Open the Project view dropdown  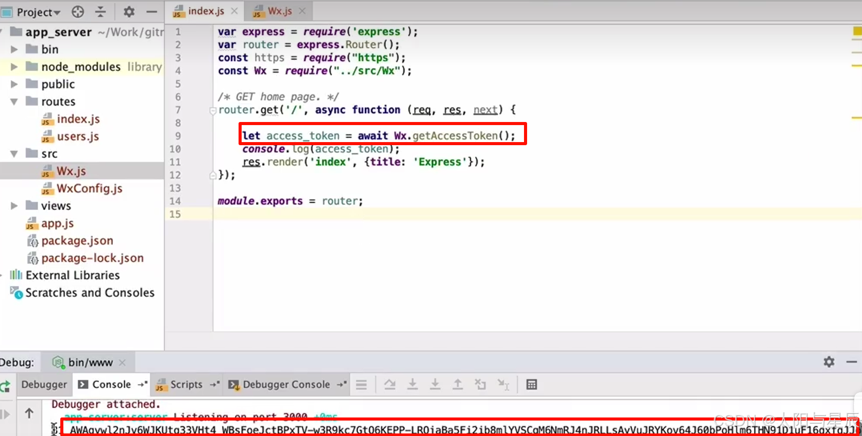tap(39, 12)
